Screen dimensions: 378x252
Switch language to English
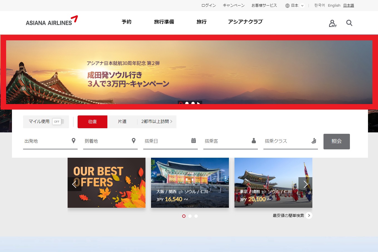click(x=334, y=6)
